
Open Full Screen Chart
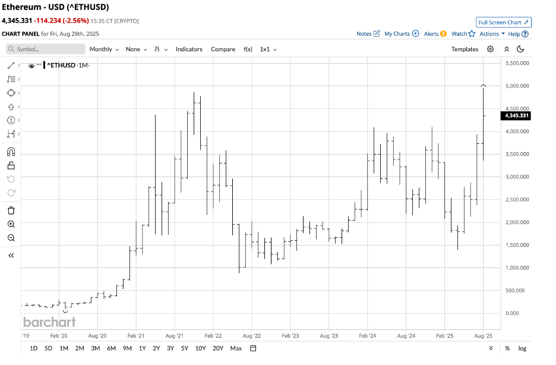pos(504,23)
